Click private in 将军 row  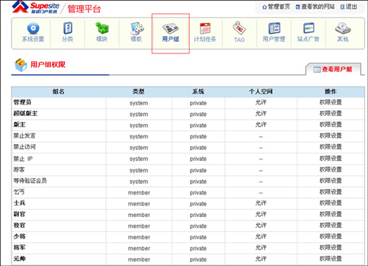click(x=198, y=248)
